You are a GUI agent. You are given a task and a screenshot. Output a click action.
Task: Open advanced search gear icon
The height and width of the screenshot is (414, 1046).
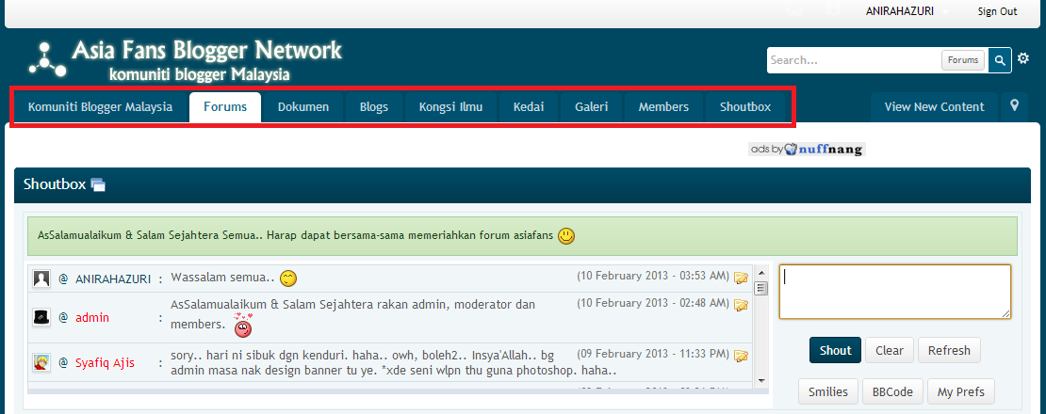coord(1023,59)
